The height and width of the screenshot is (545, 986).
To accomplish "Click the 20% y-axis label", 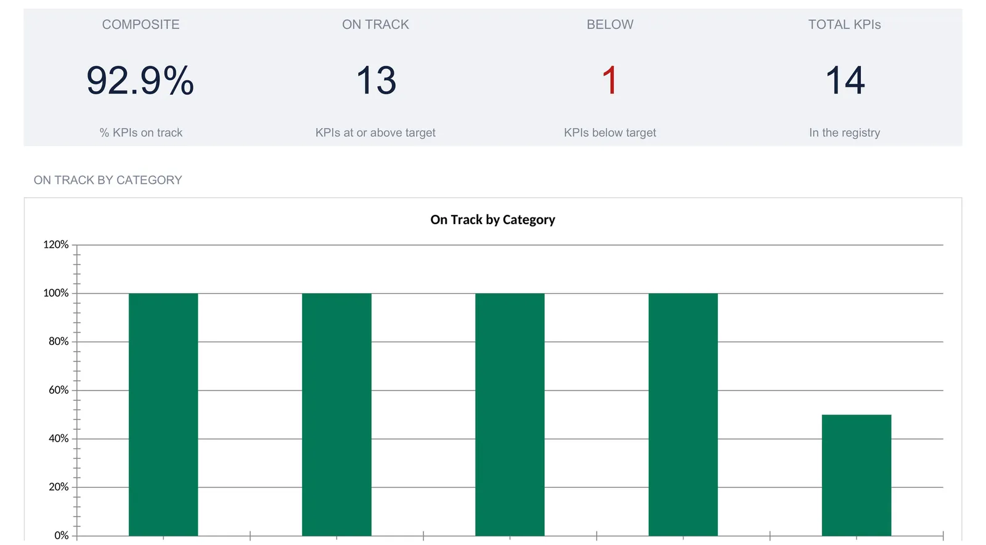I will pos(59,486).
